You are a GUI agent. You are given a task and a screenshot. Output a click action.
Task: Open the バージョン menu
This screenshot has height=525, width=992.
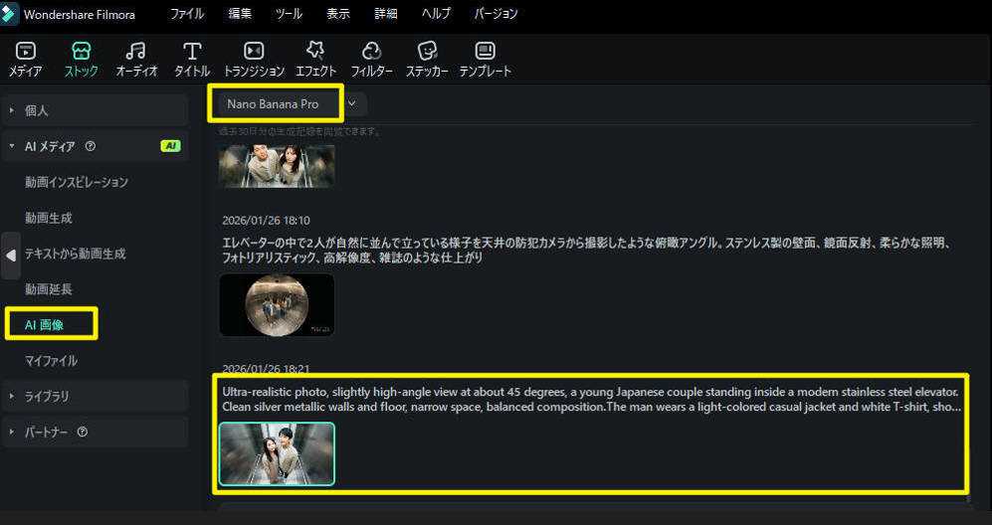click(496, 13)
